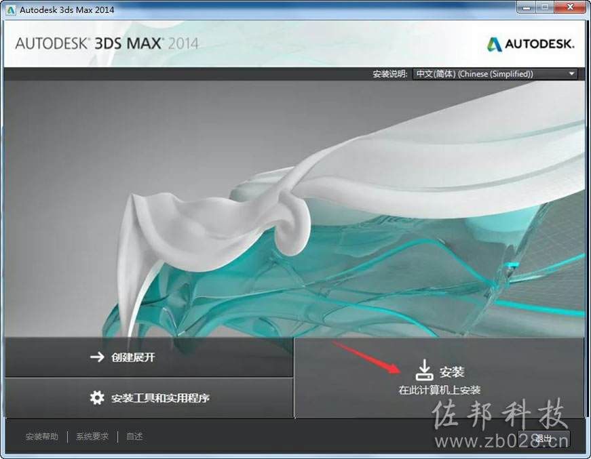Click the 退出 exit button
This screenshot has width=591, height=459.
tap(543, 438)
